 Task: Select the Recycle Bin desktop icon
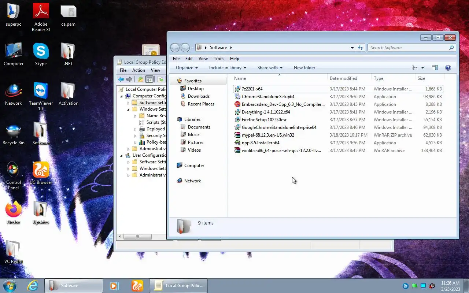pos(14,134)
